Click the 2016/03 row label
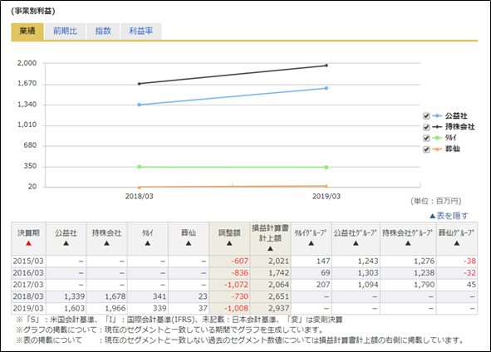Image resolution: width=491 pixels, height=352 pixels. tap(28, 273)
